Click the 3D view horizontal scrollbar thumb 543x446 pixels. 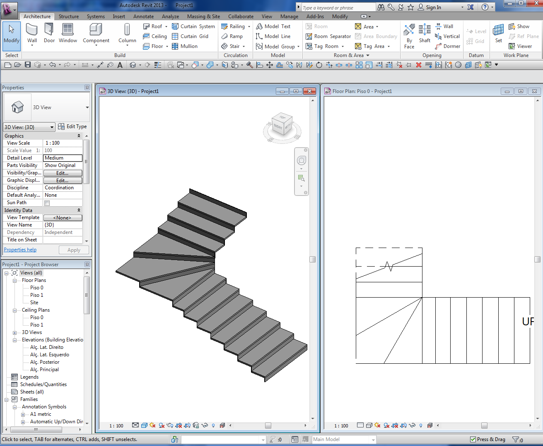pyautogui.click(x=268, y=425)
